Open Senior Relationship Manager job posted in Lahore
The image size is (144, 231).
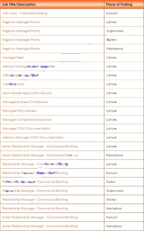point(40,146)
